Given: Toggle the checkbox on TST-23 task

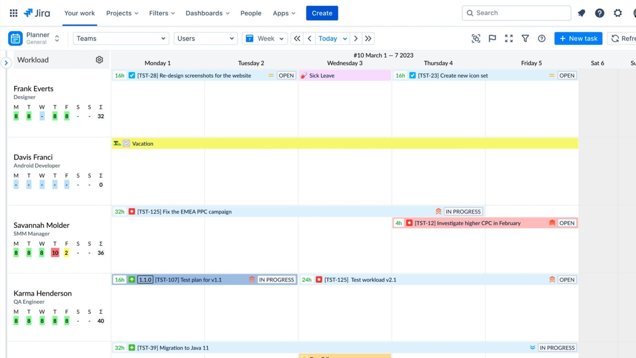Looking at the screenshot, I should [x=412, y=75].
